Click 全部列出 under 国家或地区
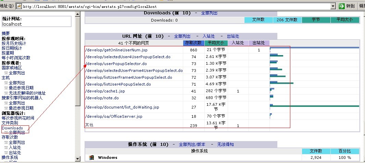The width and height of the screenshot is (365, 163). [17, 73]
